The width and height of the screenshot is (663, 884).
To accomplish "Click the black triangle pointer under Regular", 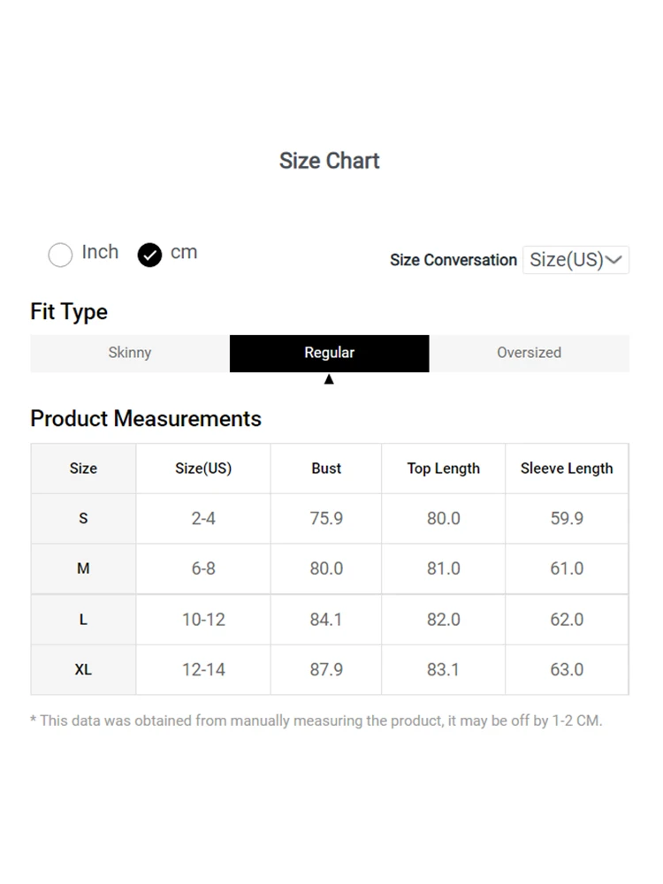I will (x=329, y=379).
